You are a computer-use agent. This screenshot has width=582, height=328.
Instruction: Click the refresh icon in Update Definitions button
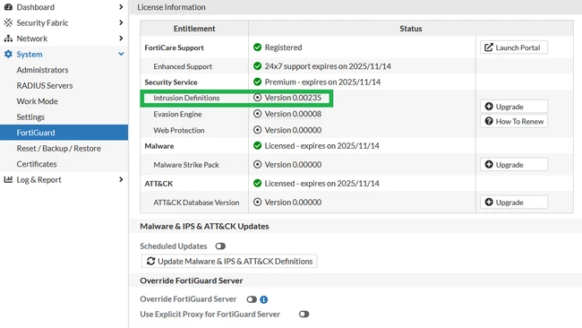(150, 261)
